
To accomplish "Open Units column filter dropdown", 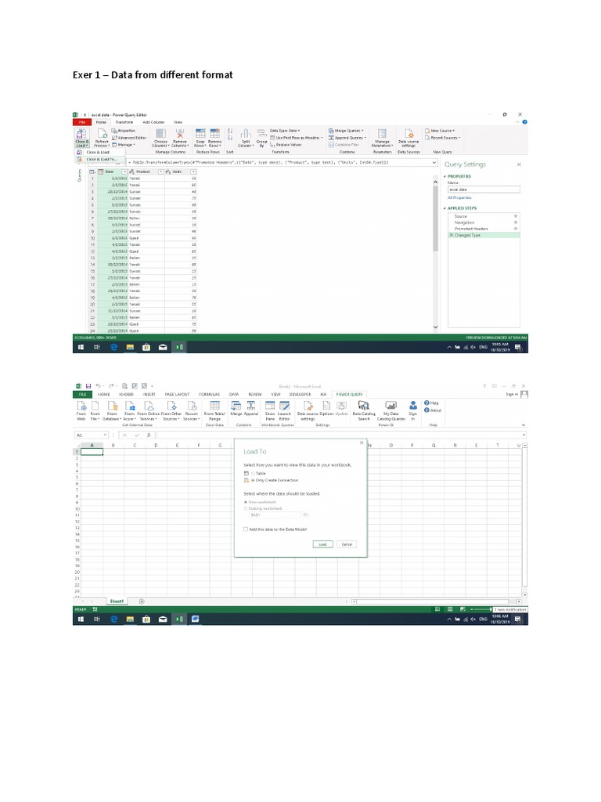I will click(194, 172).
